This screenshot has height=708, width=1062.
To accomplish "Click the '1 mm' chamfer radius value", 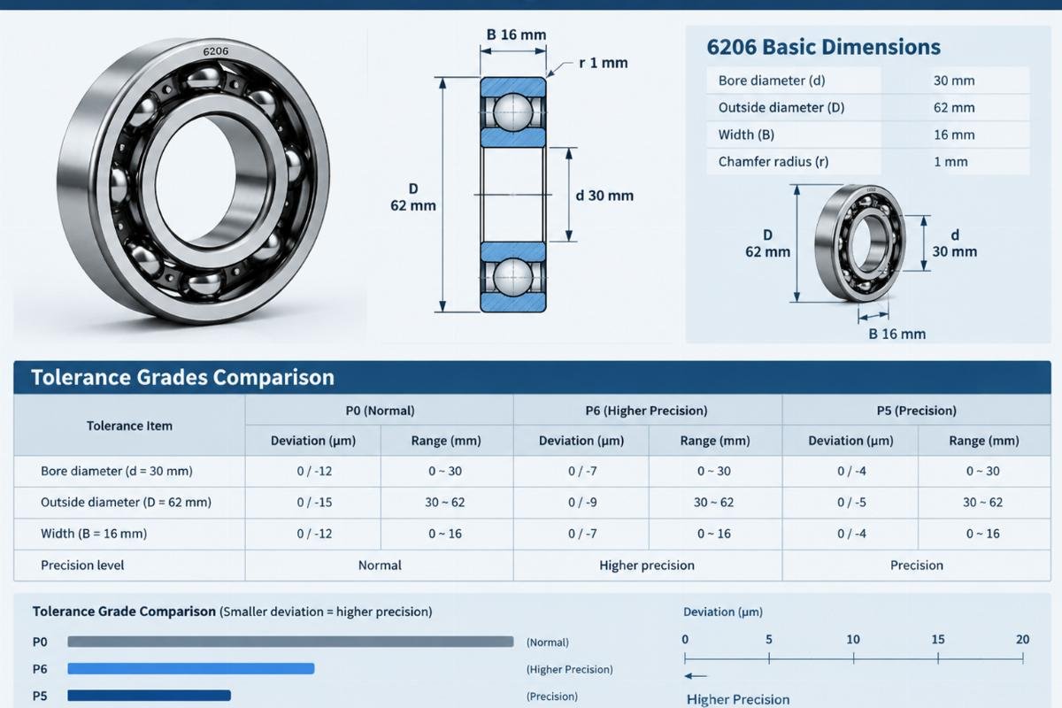I will coord(950,162).
